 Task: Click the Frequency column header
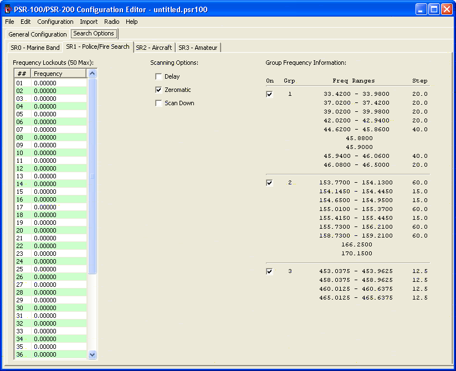[x=59, y=74]
